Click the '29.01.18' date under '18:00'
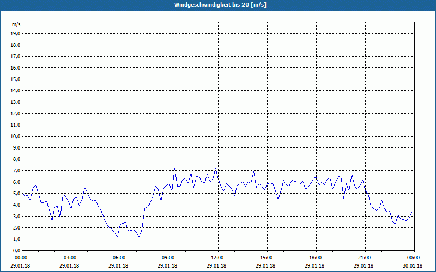436x272 pixels. point(314,266)
